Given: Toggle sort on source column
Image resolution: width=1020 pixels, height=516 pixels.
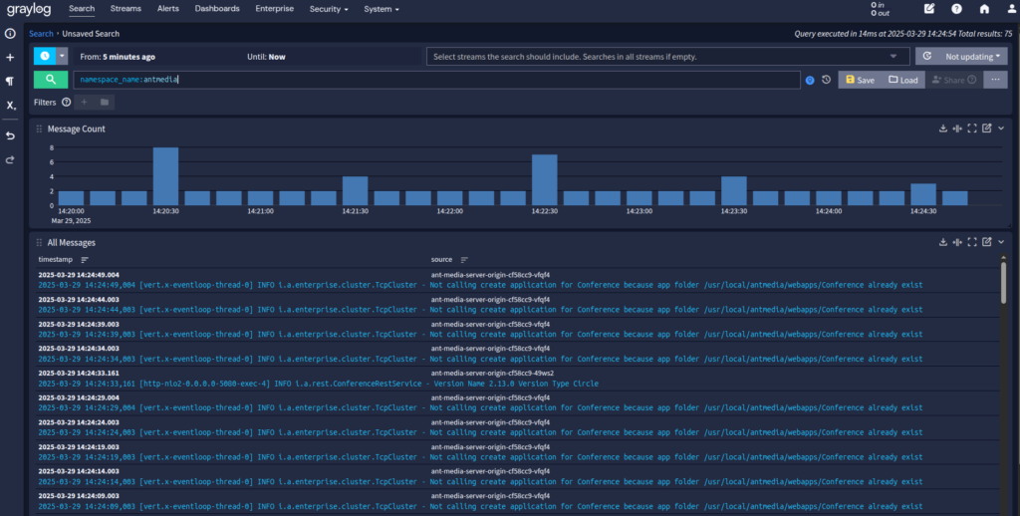Looking at the screenshot, I should pyautogui.click(x=464, y=260).
